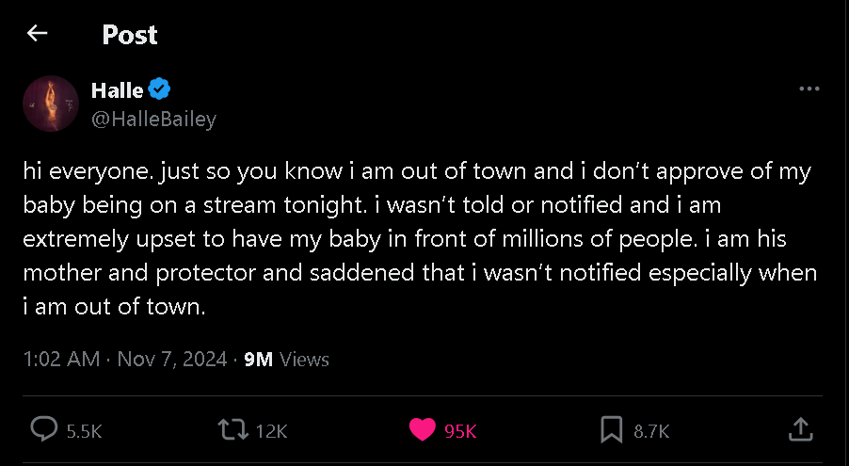Viewport: 849px width, 466px height.
Task: Share the post with upload icon
Action: [798, 430]
